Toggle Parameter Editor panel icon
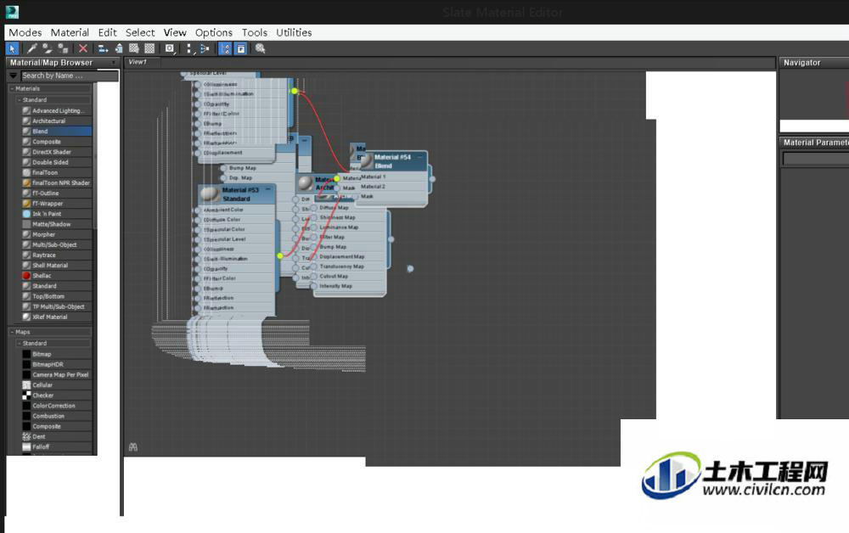Image resolution: width=849 pixels, height=533 pixels. pos(240,48)
